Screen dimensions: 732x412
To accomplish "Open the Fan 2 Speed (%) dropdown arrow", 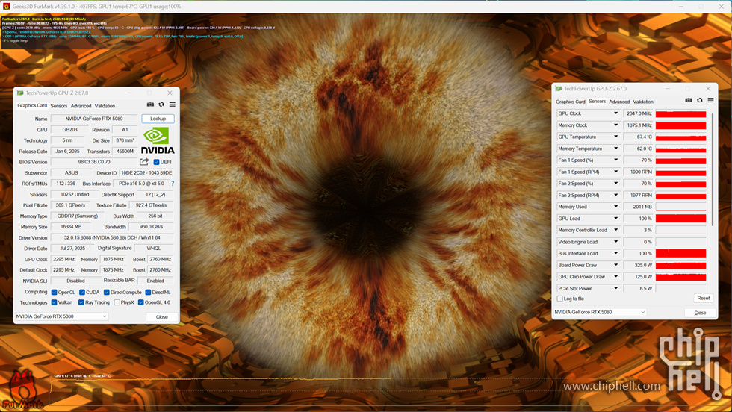I will coord(615,184).
